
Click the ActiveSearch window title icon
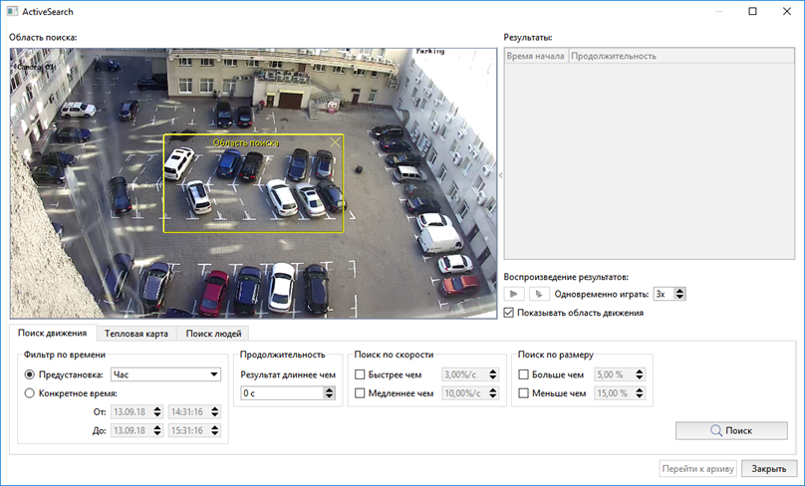11,11
